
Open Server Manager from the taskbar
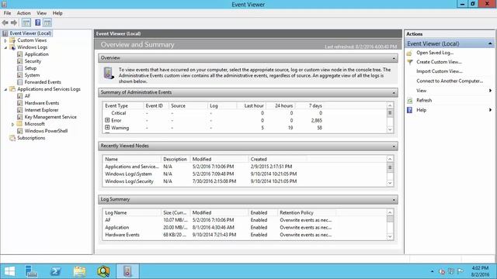click(x=31, y=271)
